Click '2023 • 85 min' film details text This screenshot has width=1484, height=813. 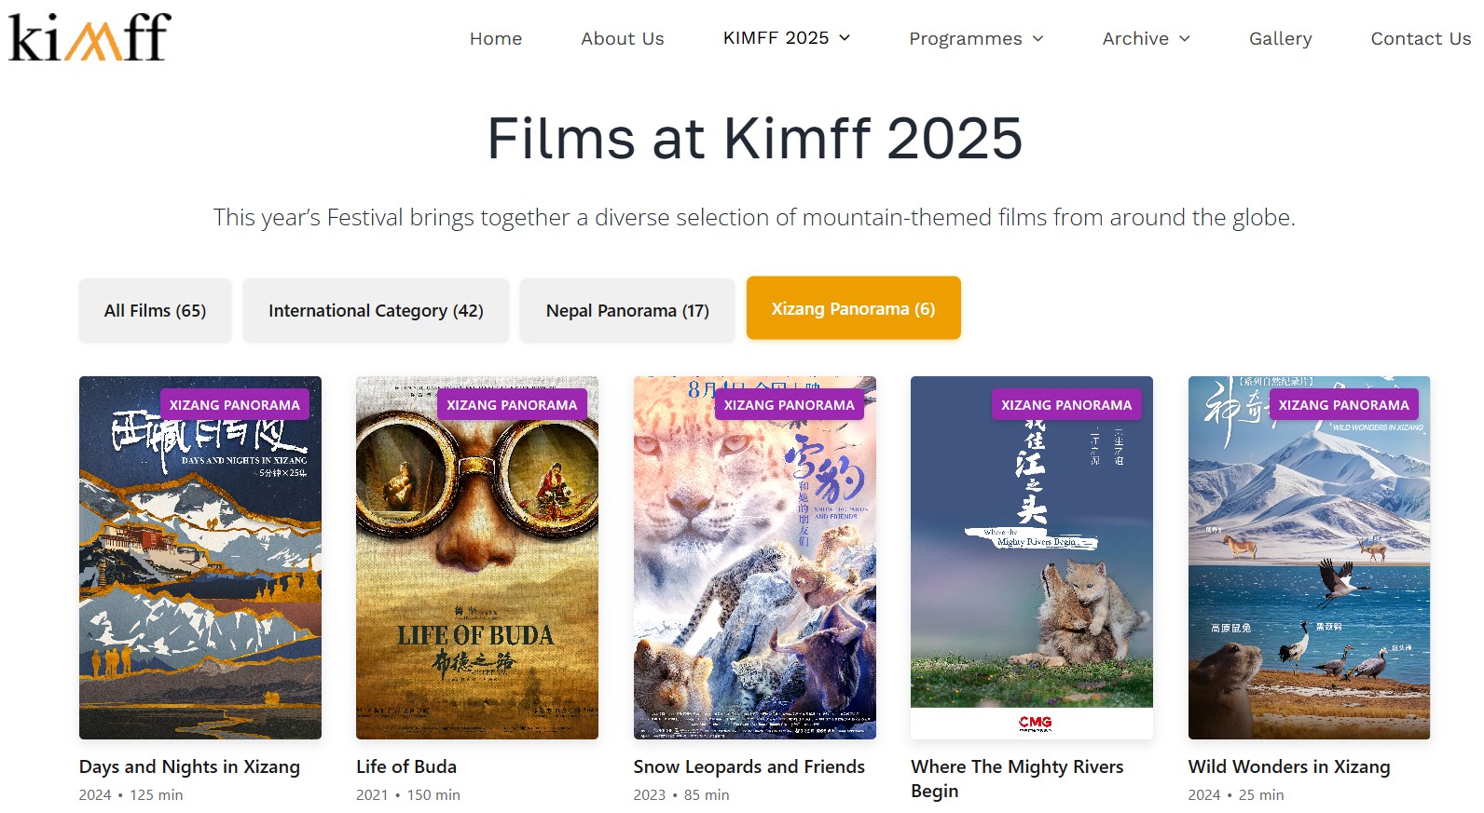[681, 795]
